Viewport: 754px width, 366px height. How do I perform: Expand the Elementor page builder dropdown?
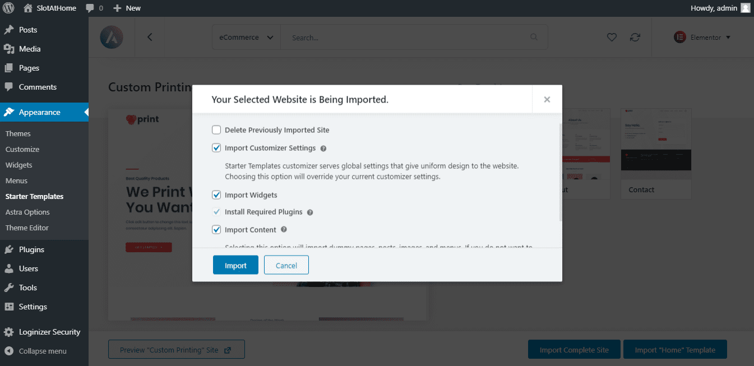[x=702, y=38]
